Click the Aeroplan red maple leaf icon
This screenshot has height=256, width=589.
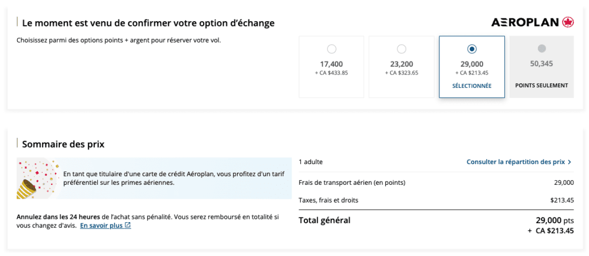(x=568, y=22)
